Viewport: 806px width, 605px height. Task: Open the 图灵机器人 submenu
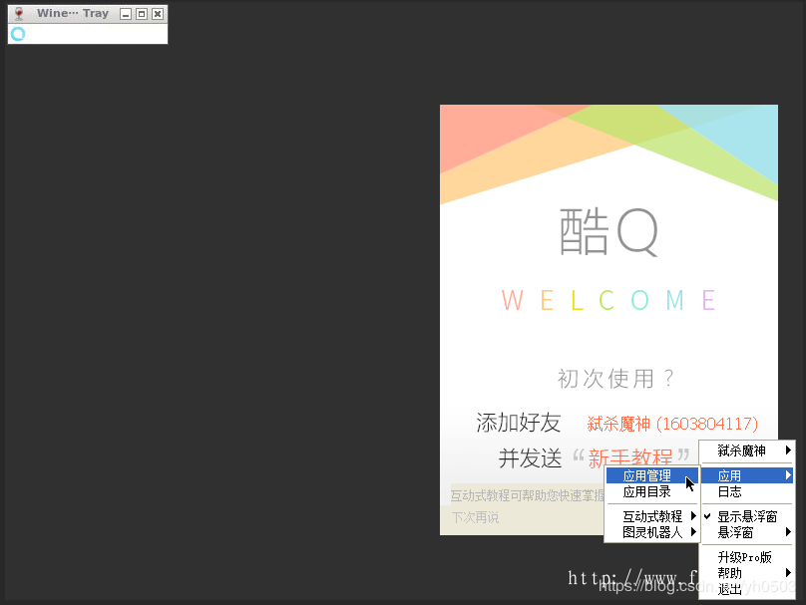point(652,532)
